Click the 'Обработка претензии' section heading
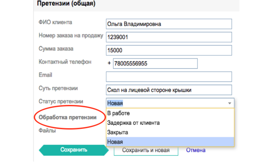This screenshot has width=270, height=168. tap(67, 117)
